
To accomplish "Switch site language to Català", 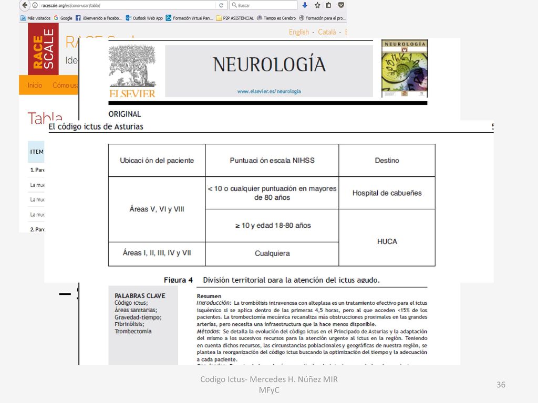I will click(327, 32).
